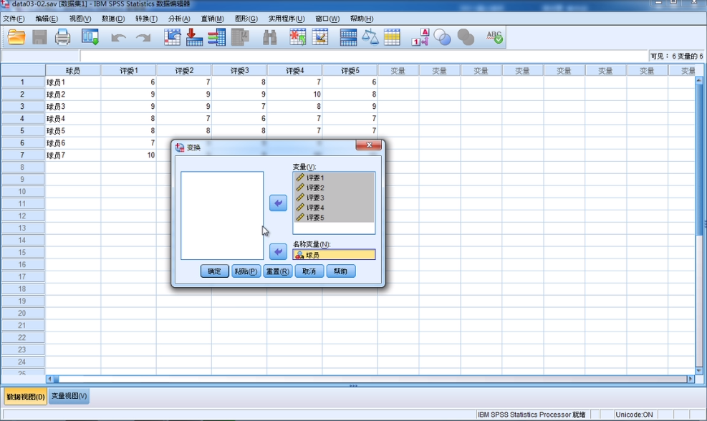
Task: Click the Go to variable icon
Action: (194, 37)
